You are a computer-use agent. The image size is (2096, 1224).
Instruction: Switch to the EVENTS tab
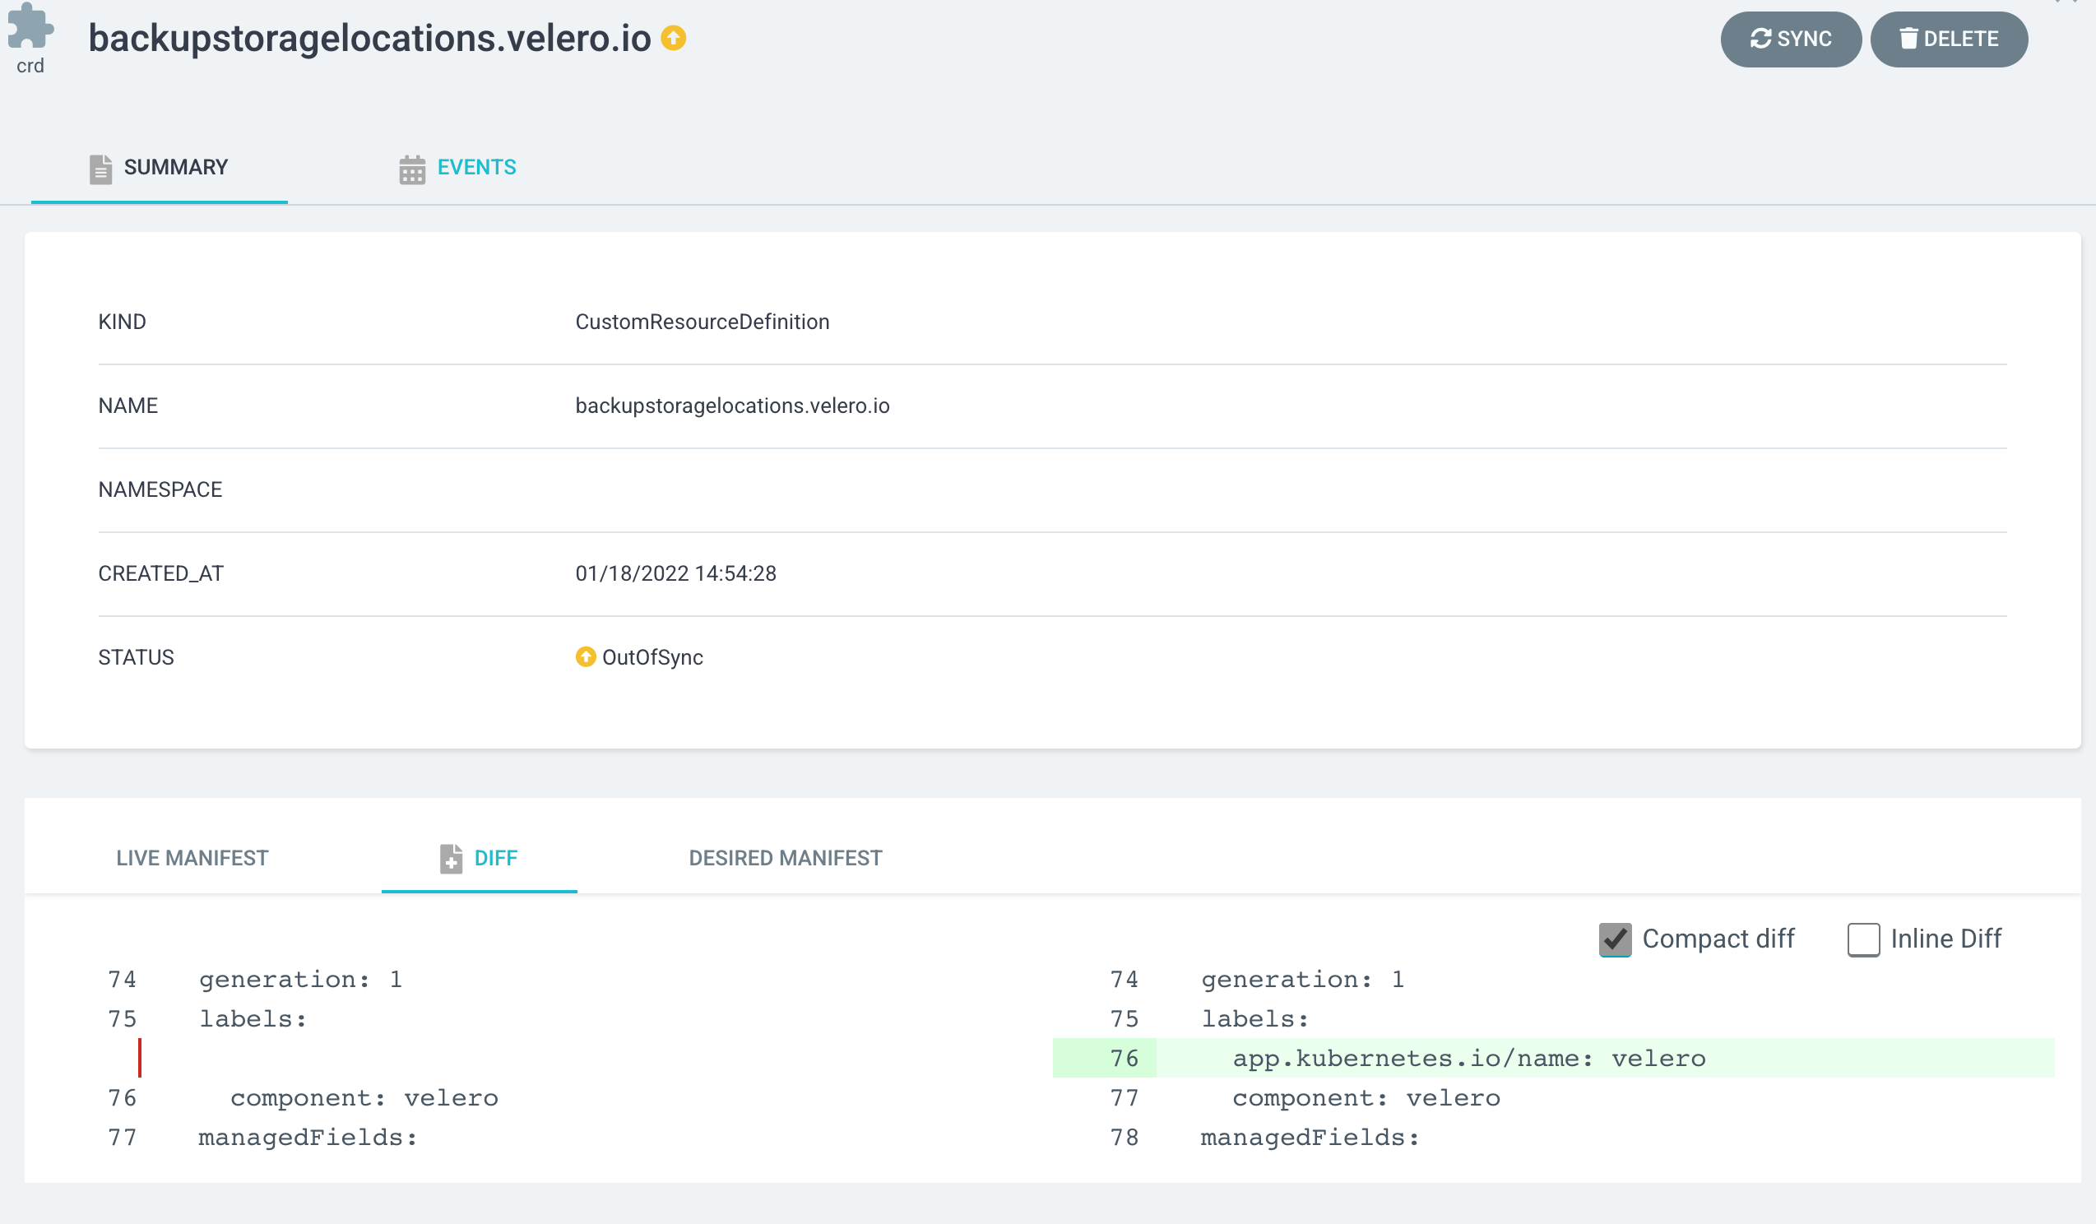[457, 167]
